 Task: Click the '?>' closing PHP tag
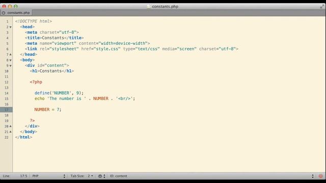click(32, 120)
